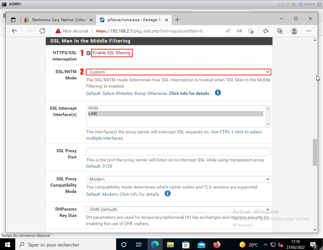Expand SSL Proxy Compatibility Mode dropdown

pos(178,179)
